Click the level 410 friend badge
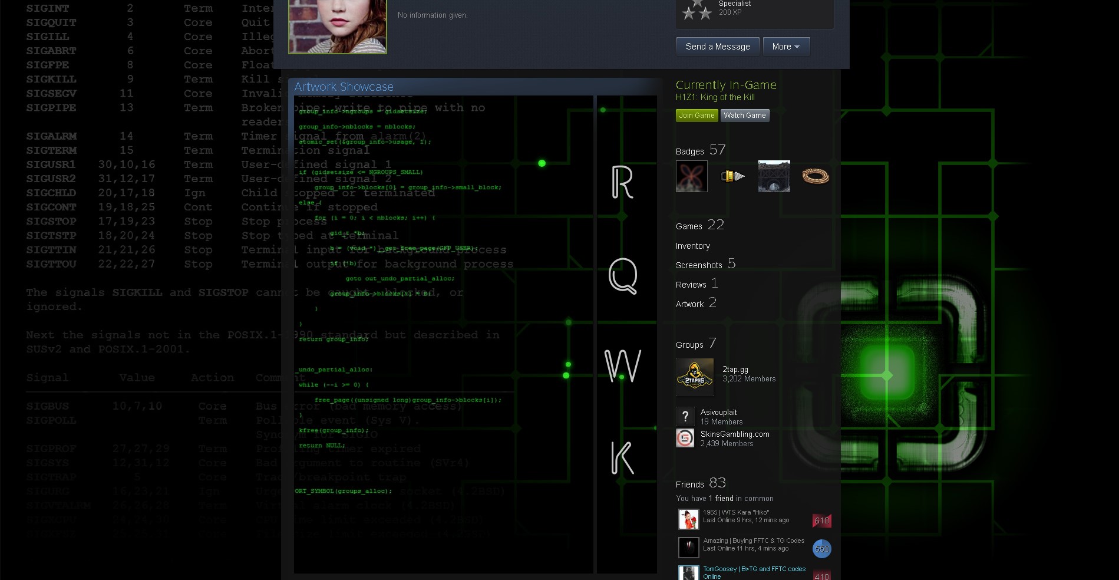The width and height of the screenshot is (1119, 580). point(822,576)
